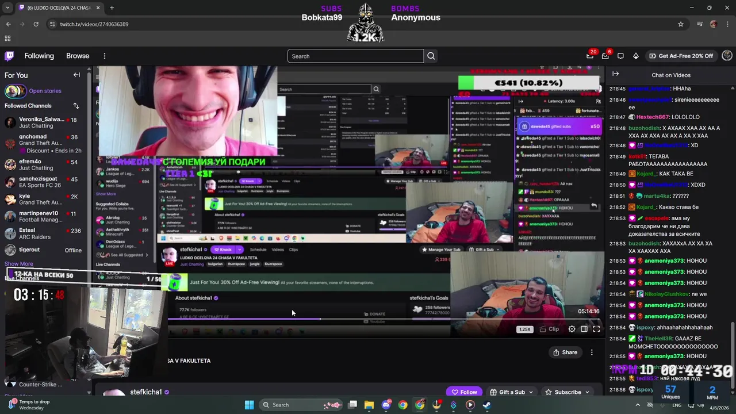The height and width of the screenshot is (414, 736).
Task: Open qnchomad channel in sidebar
Action: pos(45,143)
